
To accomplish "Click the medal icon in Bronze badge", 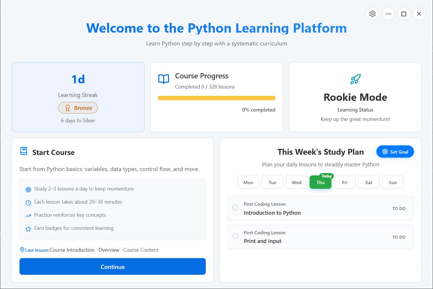I will [67, 108].
